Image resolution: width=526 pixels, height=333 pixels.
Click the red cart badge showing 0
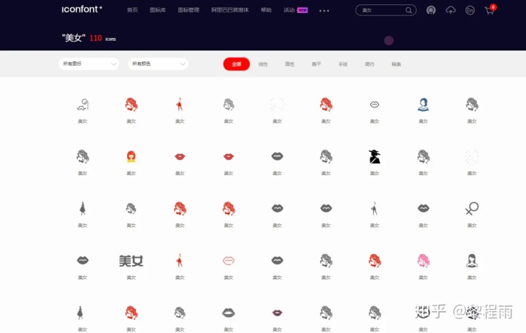pos(493,7)
